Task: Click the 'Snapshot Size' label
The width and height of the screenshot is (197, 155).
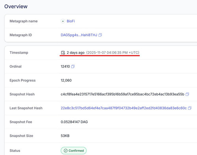Action: point(21,136)
